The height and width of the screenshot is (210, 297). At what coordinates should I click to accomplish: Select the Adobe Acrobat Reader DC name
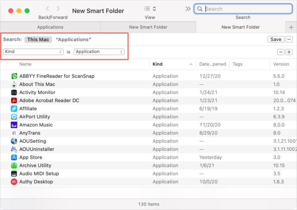tap(49, 100)
